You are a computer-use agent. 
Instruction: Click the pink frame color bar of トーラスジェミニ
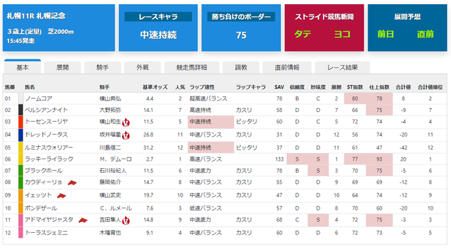click(x=20, y=232)
